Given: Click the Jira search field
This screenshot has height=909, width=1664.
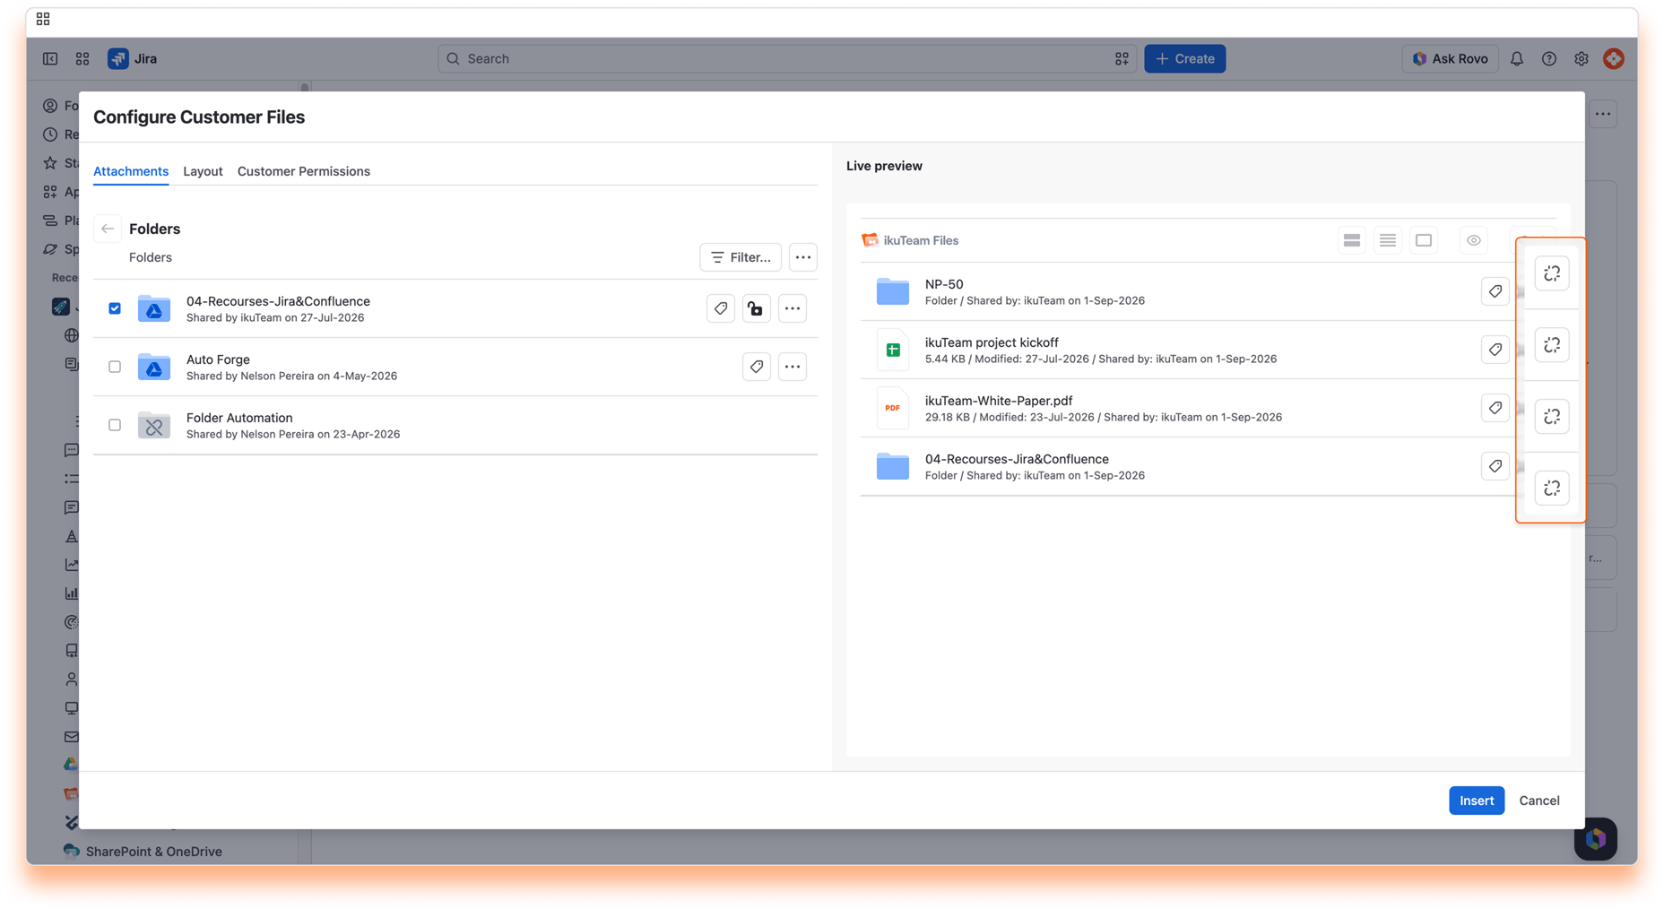Looking at the screenshot, I should pos(787,58).
